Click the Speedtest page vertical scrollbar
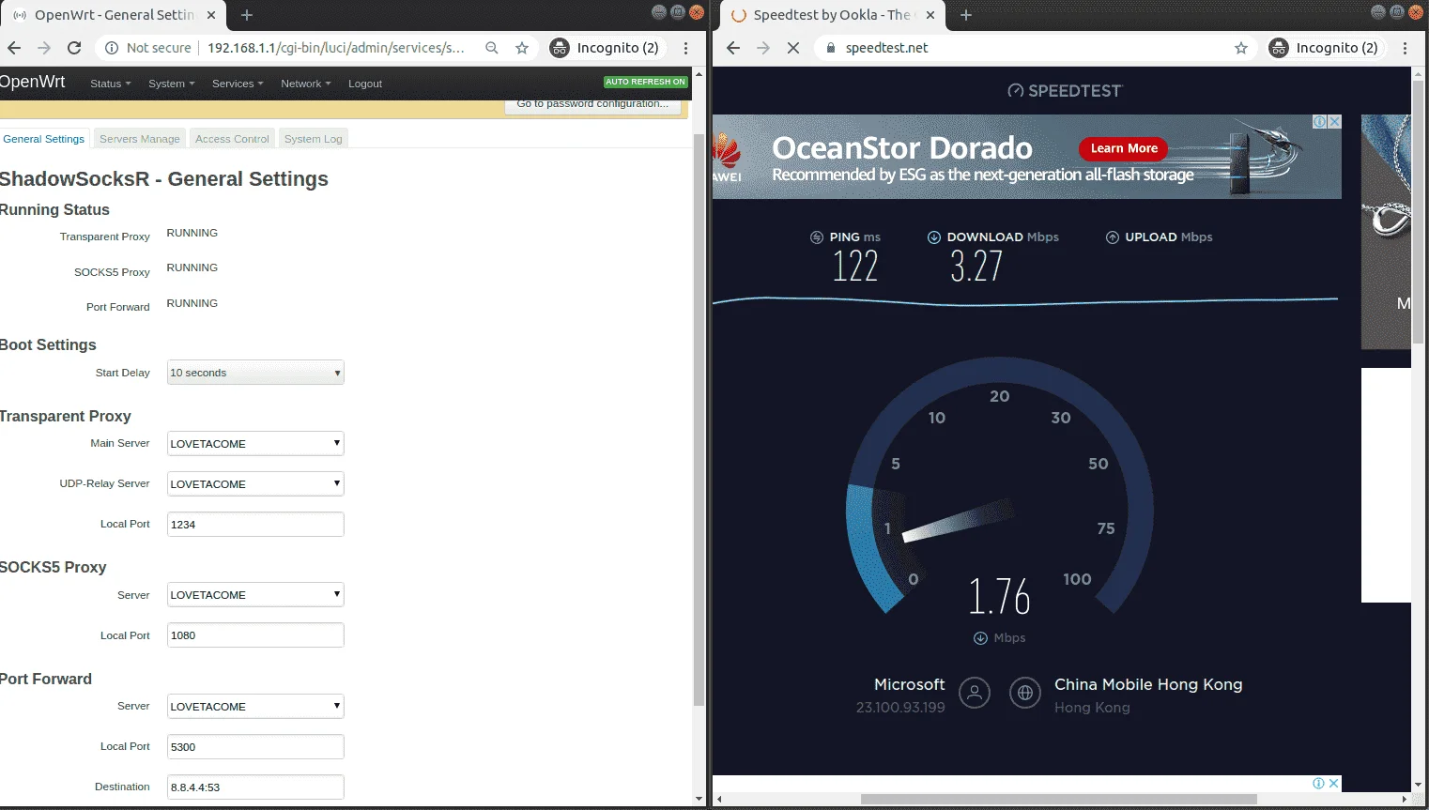 coord(1419,211)
